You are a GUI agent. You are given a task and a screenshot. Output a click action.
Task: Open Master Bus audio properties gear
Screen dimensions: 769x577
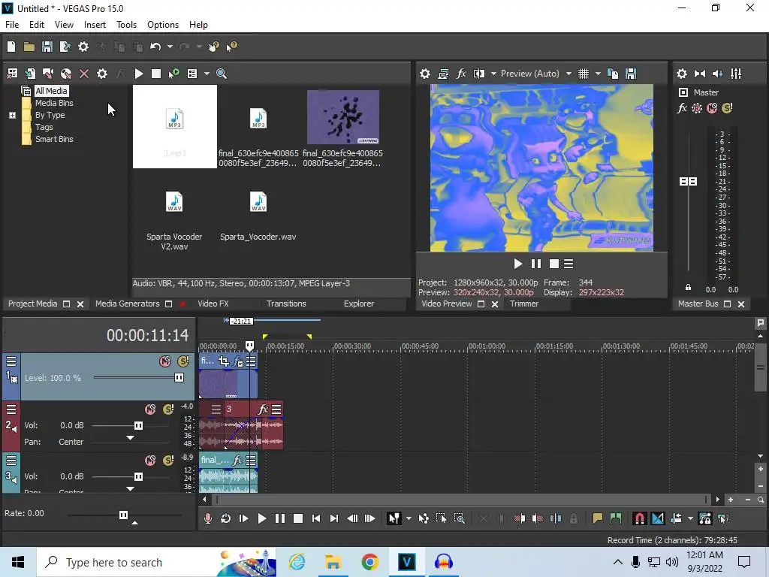tap(682, 74)
